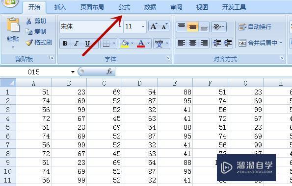
Task: Open the font (字体) dialog launcher
Action: 168,58
